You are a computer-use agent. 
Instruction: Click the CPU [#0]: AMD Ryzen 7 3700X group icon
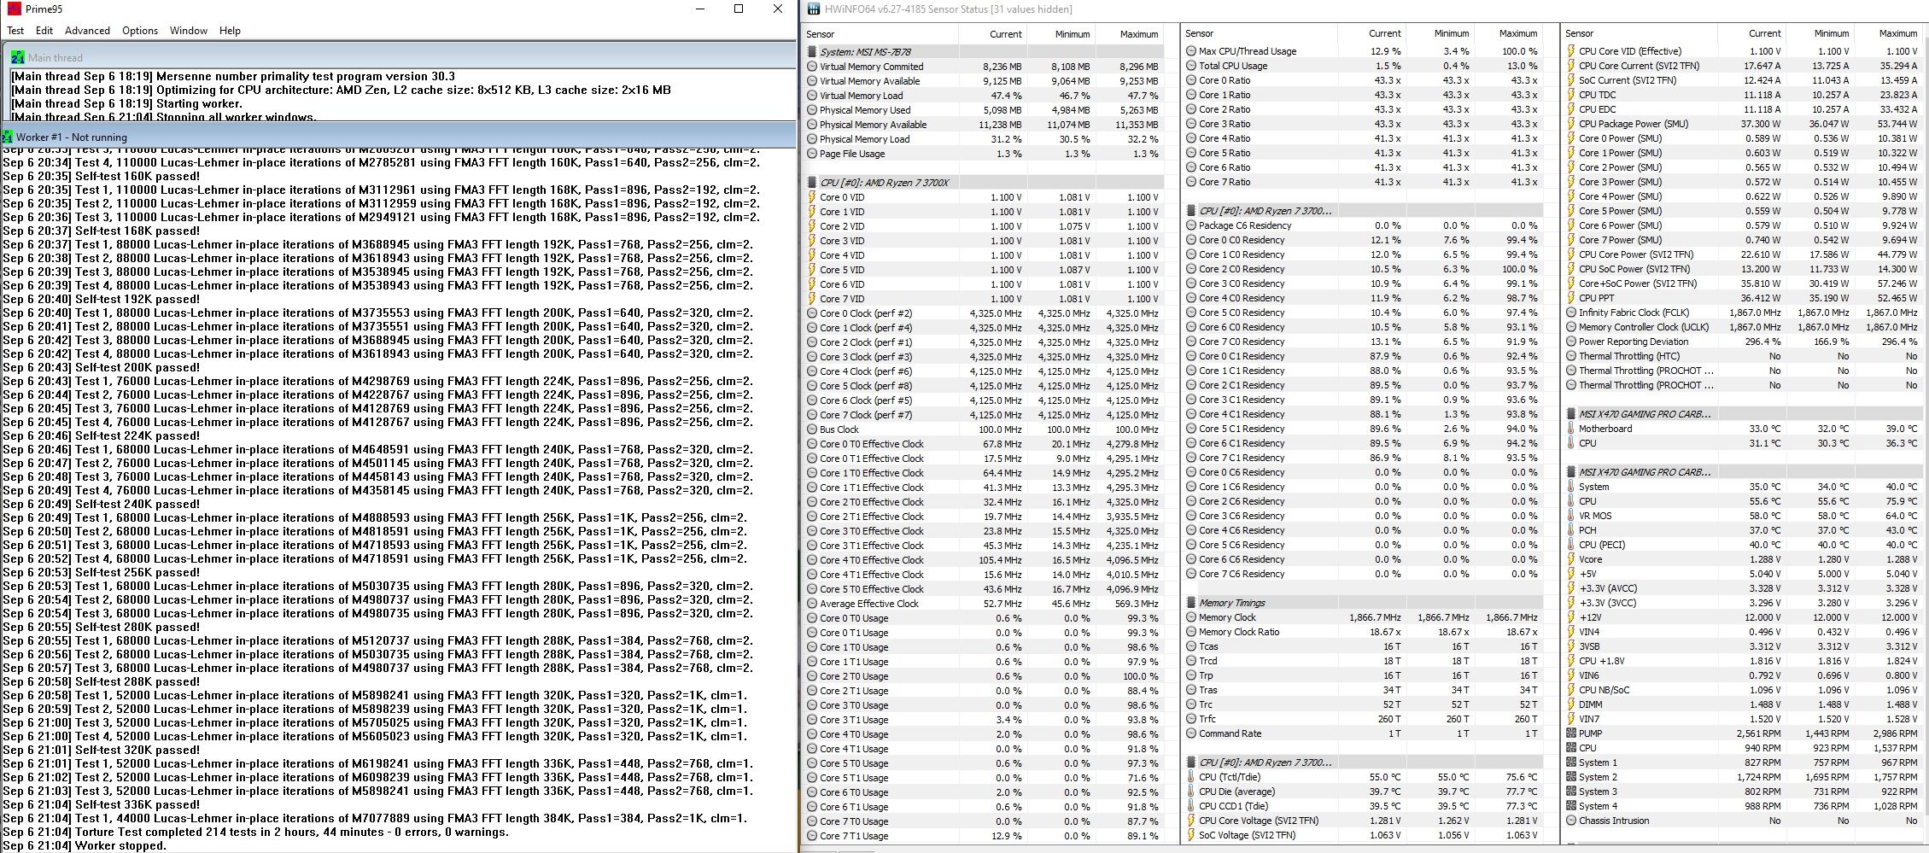(x=812, y=183)
